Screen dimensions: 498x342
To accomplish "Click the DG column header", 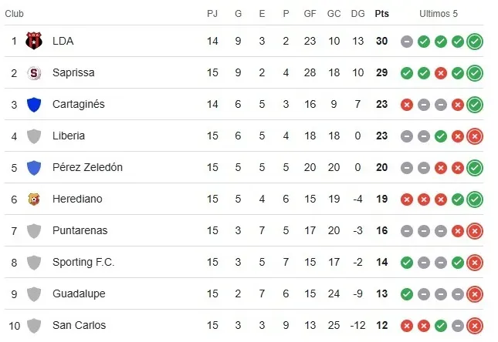I will (357, 14).
